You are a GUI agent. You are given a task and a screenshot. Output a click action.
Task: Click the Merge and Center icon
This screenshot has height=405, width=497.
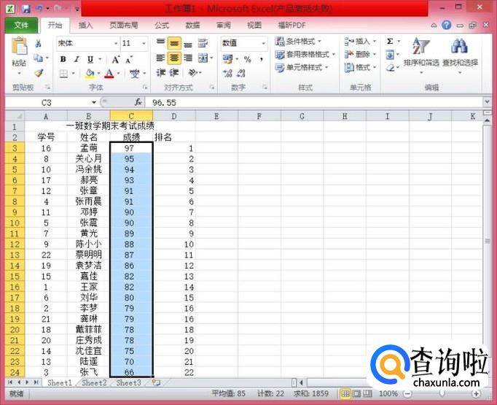click(203, 58)
